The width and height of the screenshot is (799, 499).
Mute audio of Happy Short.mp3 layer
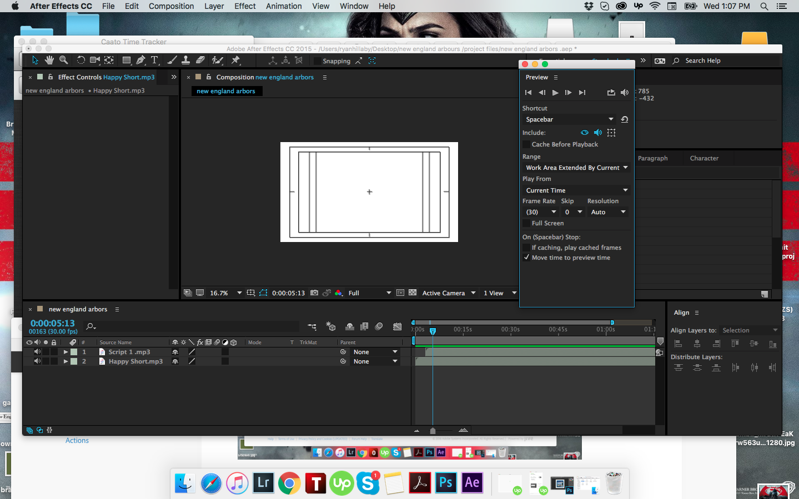coord(37,361)
